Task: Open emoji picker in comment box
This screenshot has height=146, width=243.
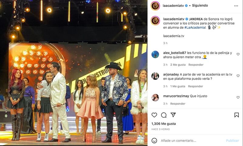Action: 154,141
